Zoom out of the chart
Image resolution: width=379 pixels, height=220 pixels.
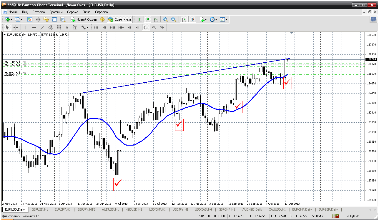tap(174, 19)
